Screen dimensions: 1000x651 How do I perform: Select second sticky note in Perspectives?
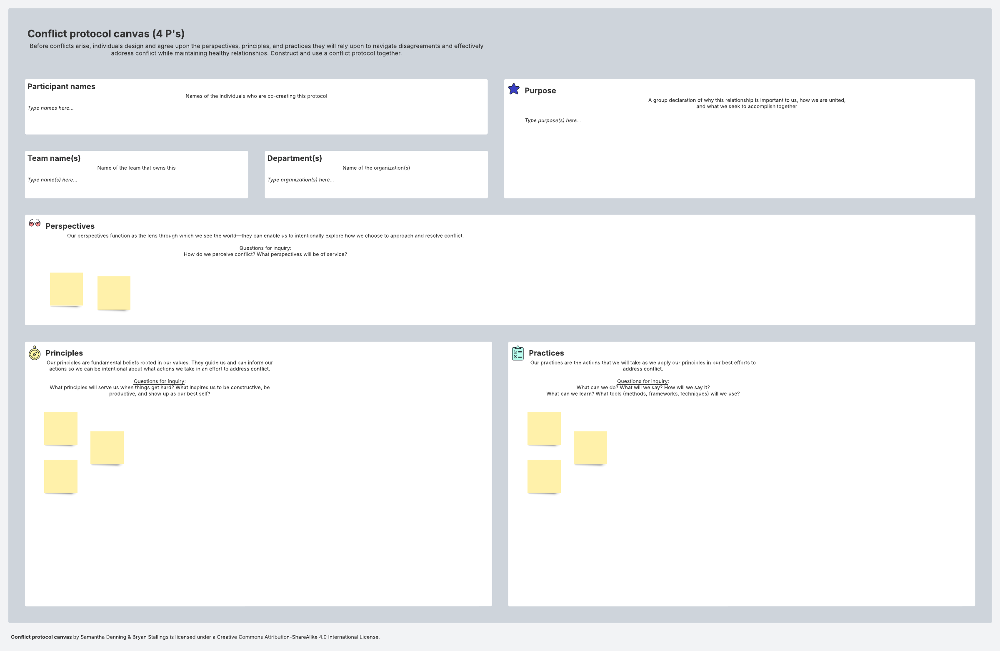click(114, 293)
